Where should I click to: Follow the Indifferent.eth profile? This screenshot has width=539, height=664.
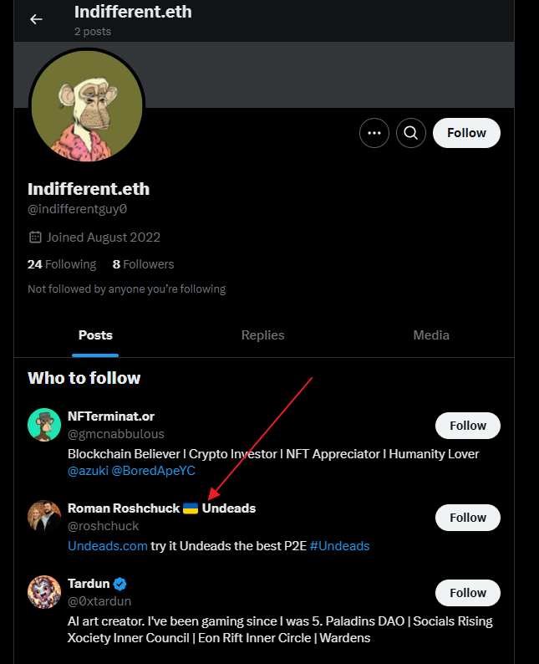(x=466, y=132)
